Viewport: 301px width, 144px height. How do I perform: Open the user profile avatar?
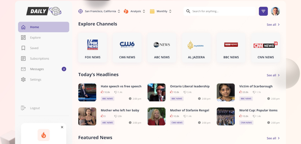point(275,11)
